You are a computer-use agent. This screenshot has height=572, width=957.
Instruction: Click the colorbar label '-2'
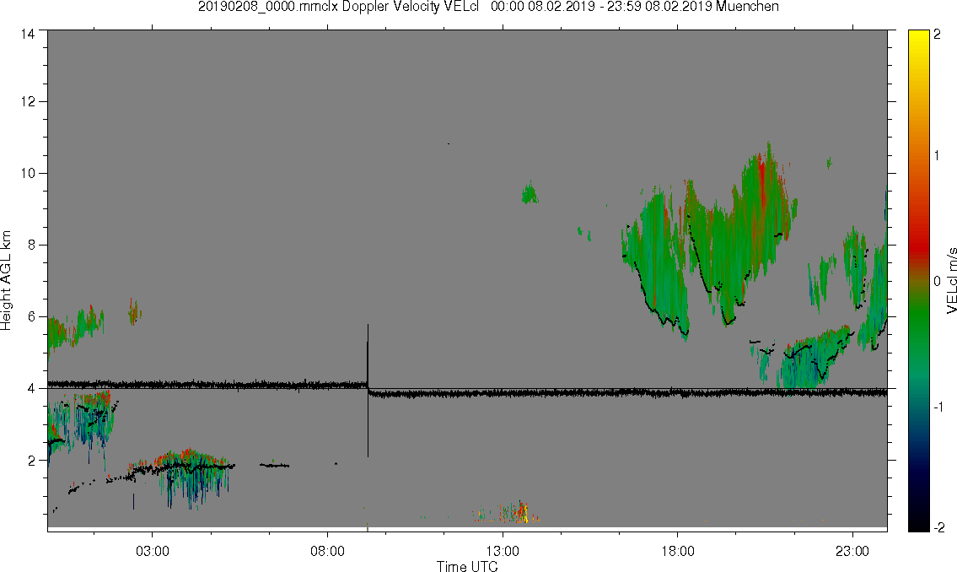tap(938, 527)
